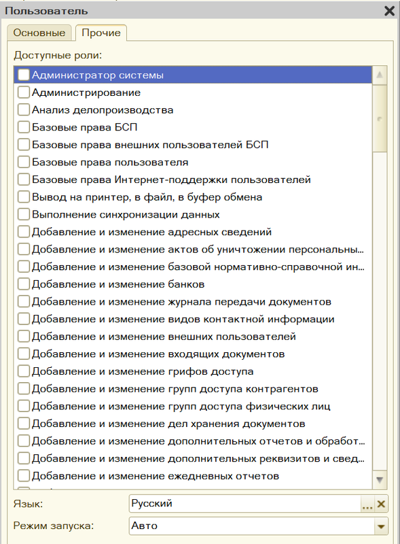Click the roles list scrollbar thumb
The width and height of the screenshot is (400, 544).
pyautogui.click(x=380, y=118)
